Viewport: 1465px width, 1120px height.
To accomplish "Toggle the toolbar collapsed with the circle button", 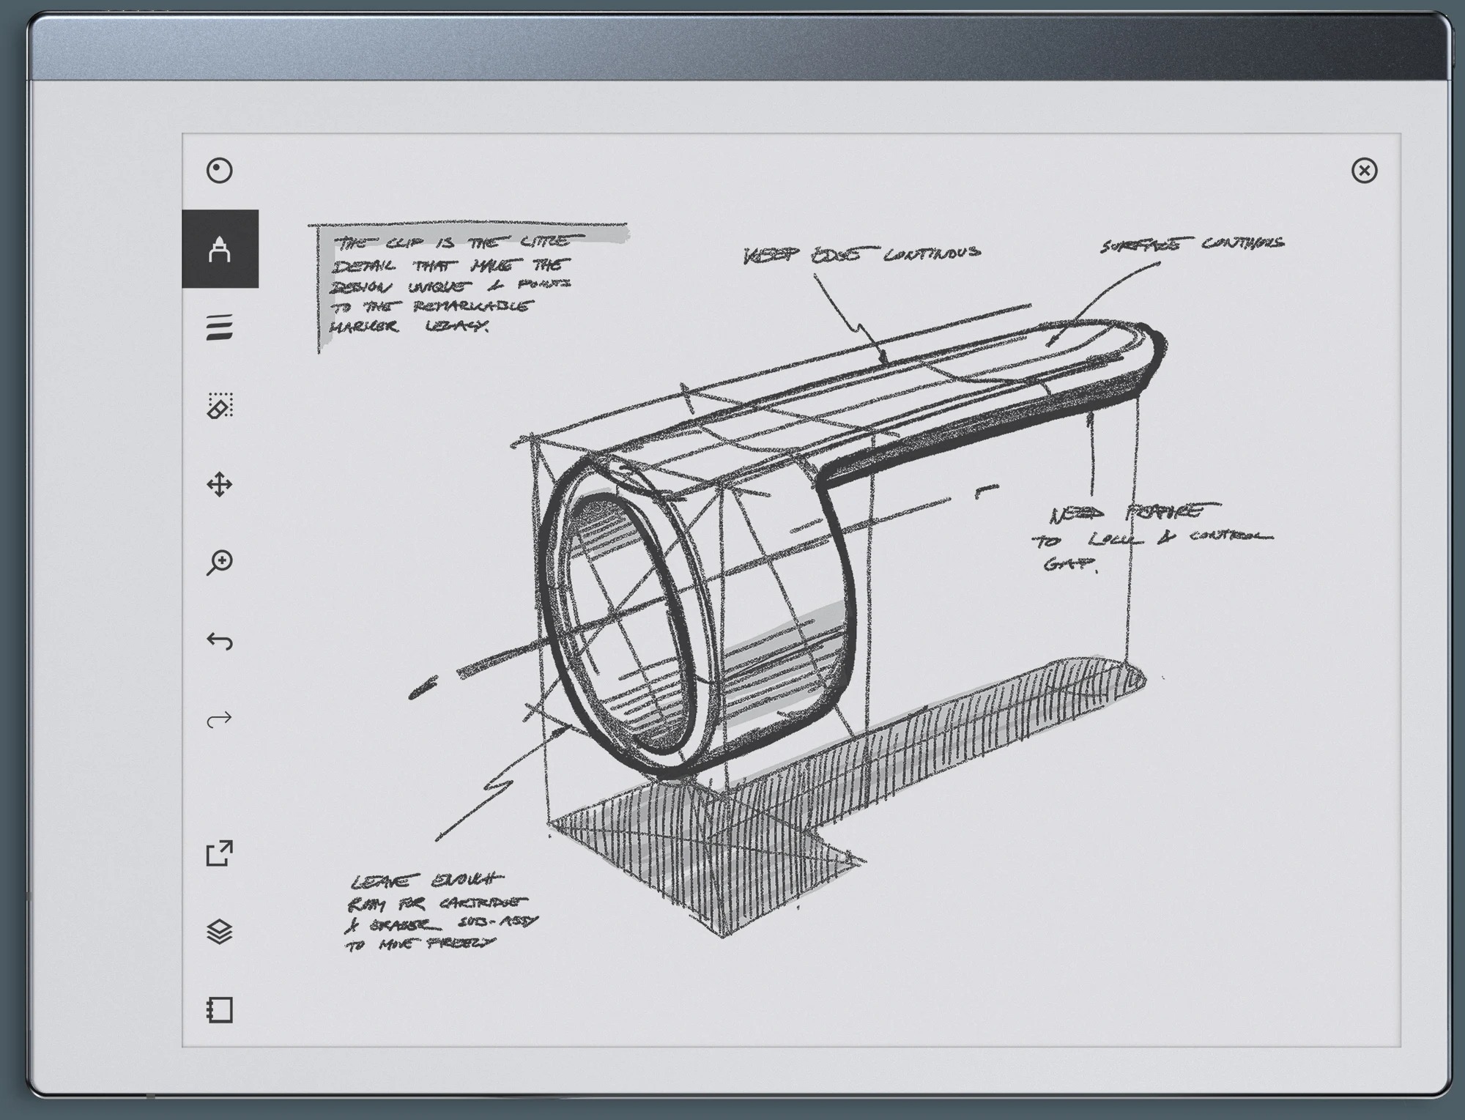I will pyautogui.click(x=220, y=170).
